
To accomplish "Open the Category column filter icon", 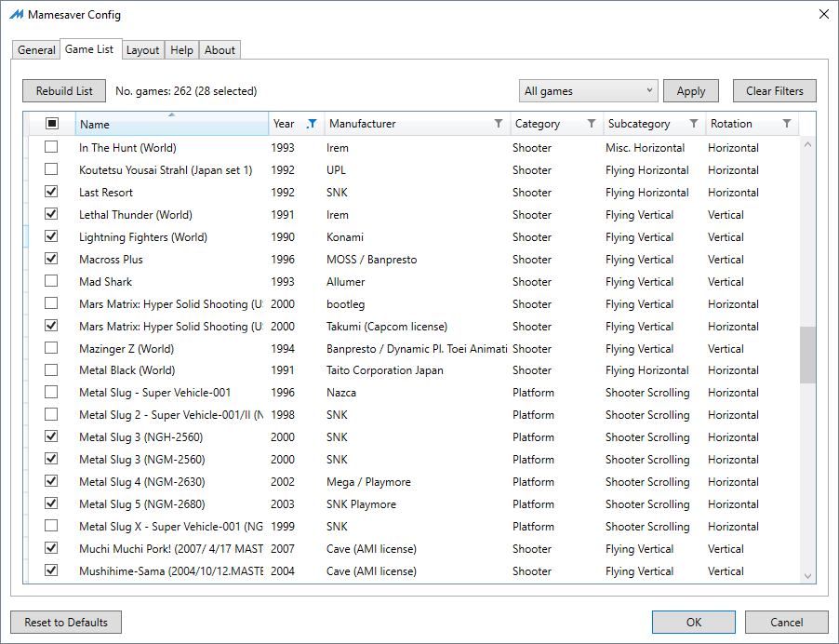I will 592,124.
